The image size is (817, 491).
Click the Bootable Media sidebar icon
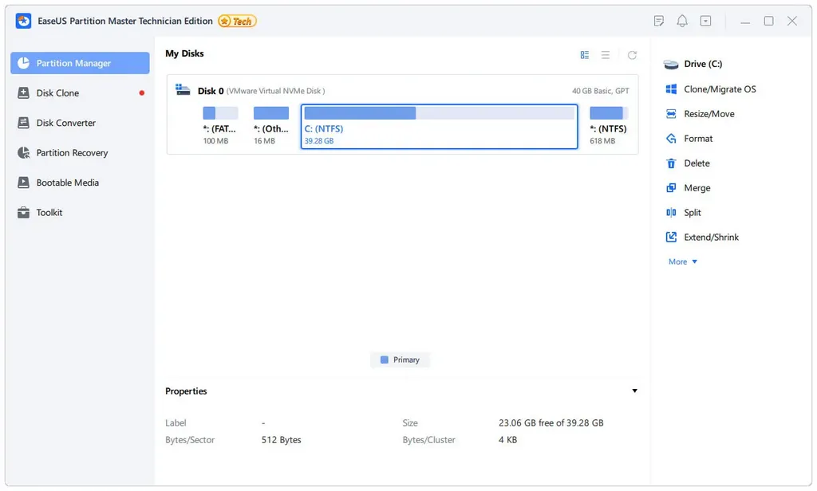[23, 183]
